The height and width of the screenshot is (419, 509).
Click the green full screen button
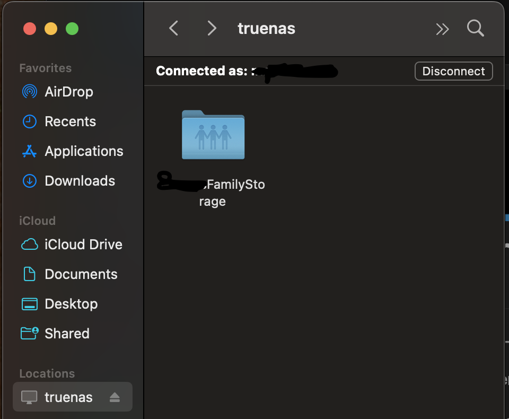(x=72, y=29)
